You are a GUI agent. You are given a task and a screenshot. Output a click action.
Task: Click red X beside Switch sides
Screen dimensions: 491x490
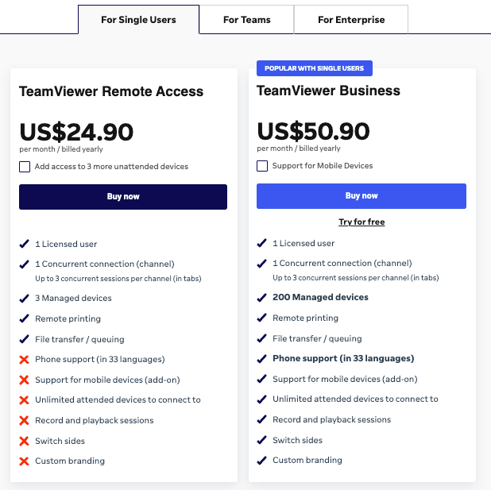pyautogui.click(x=25, y=441)
